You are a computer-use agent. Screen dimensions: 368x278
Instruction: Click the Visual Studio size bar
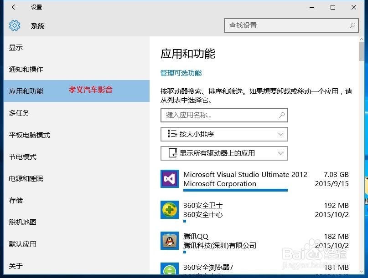point(235,190)
